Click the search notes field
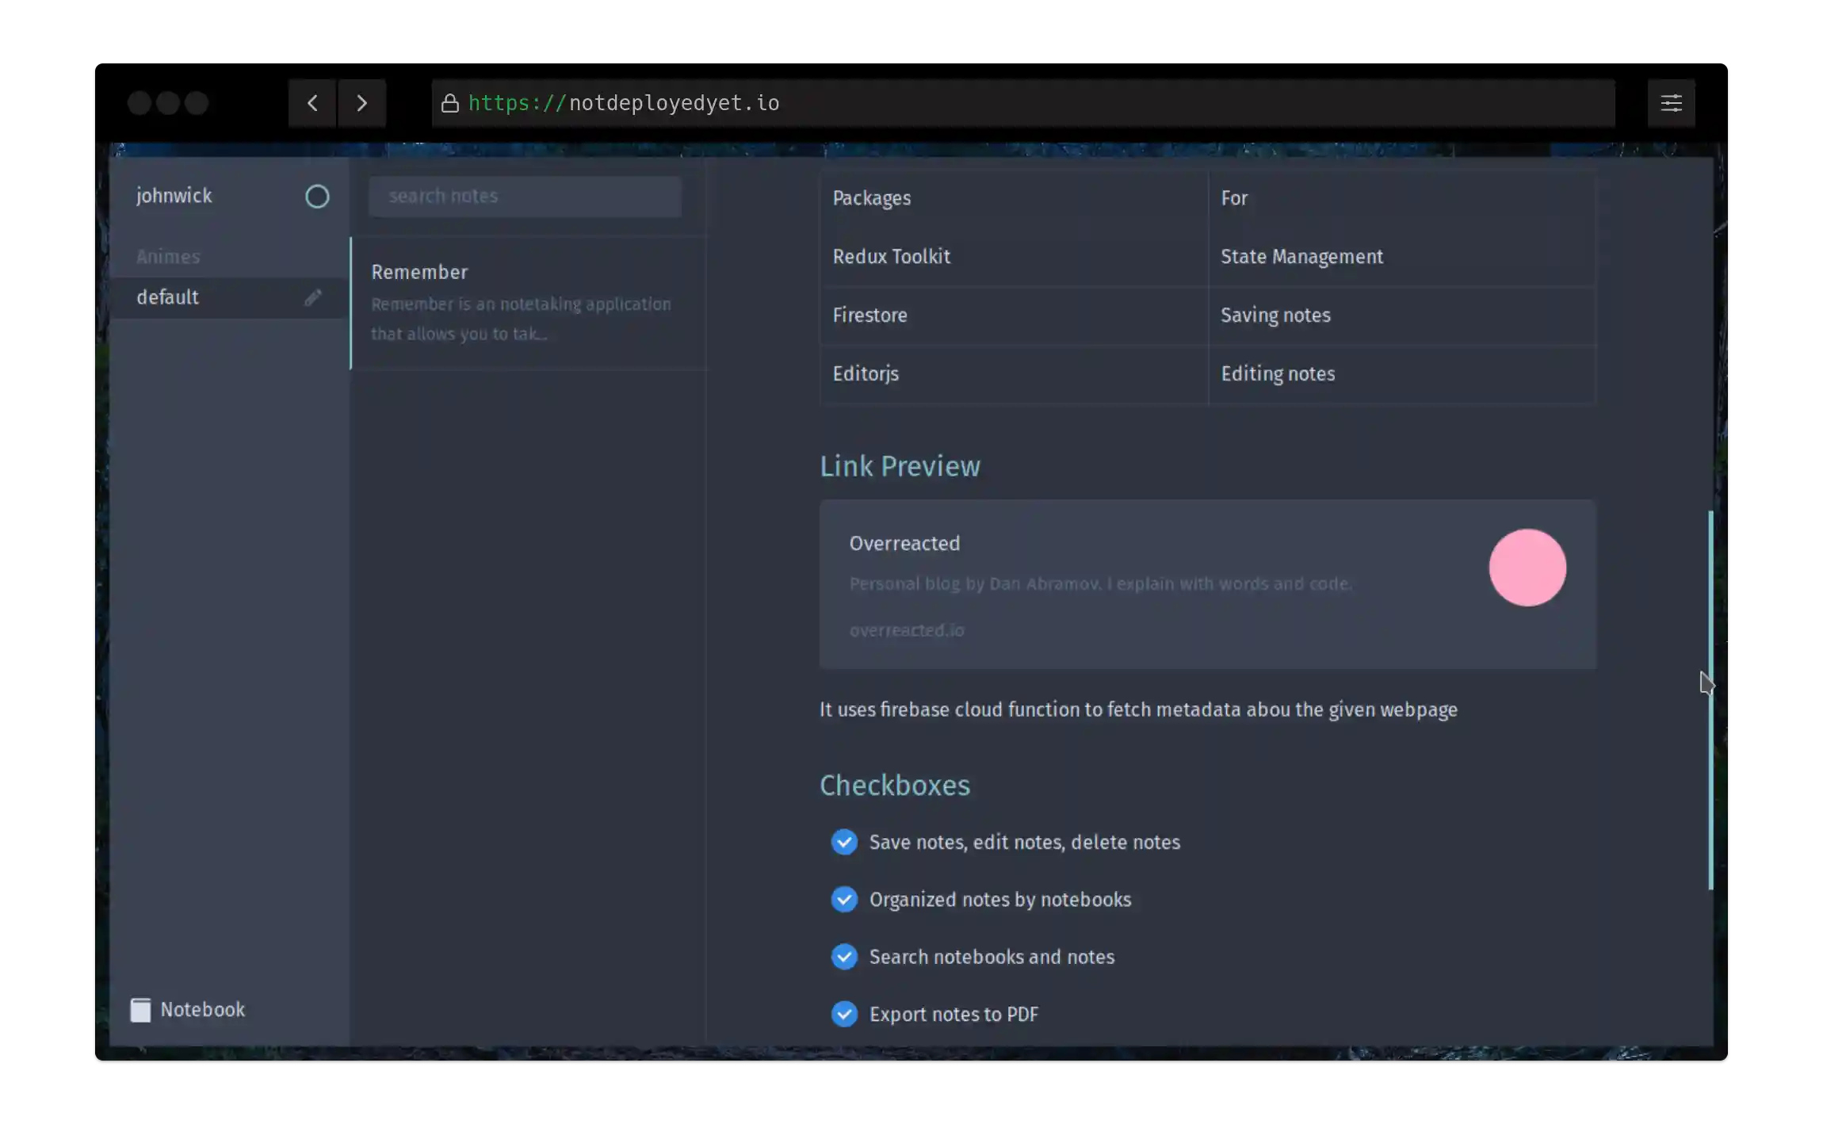Screen dimensions: 1823x1124 pyautogui.click(x=524, y=196)
